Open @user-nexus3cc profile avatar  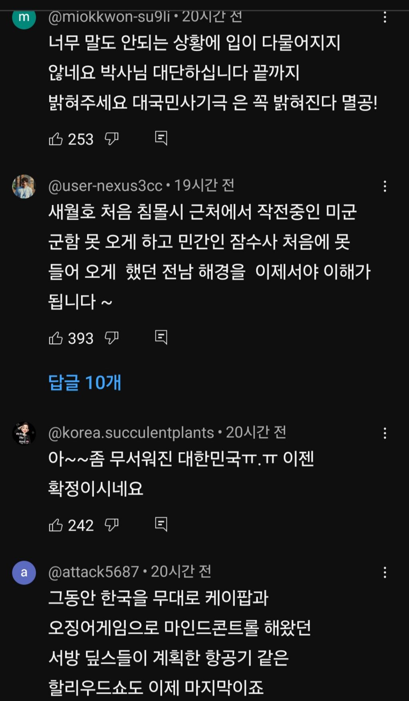[x=24, y=186]
